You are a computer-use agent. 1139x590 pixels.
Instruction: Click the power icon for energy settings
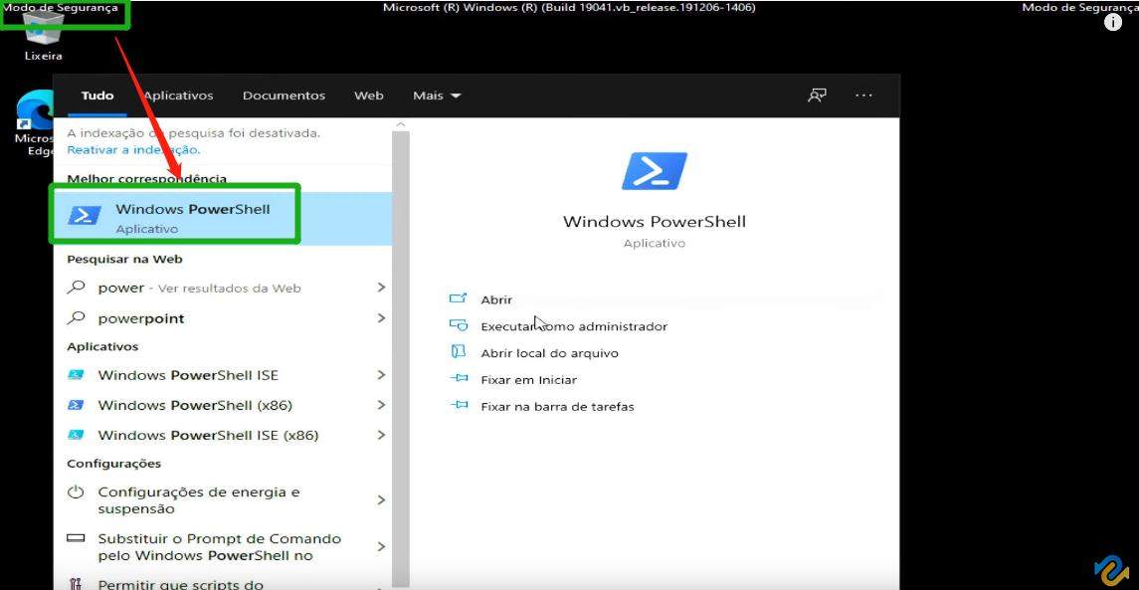click(x=76, y=492)
